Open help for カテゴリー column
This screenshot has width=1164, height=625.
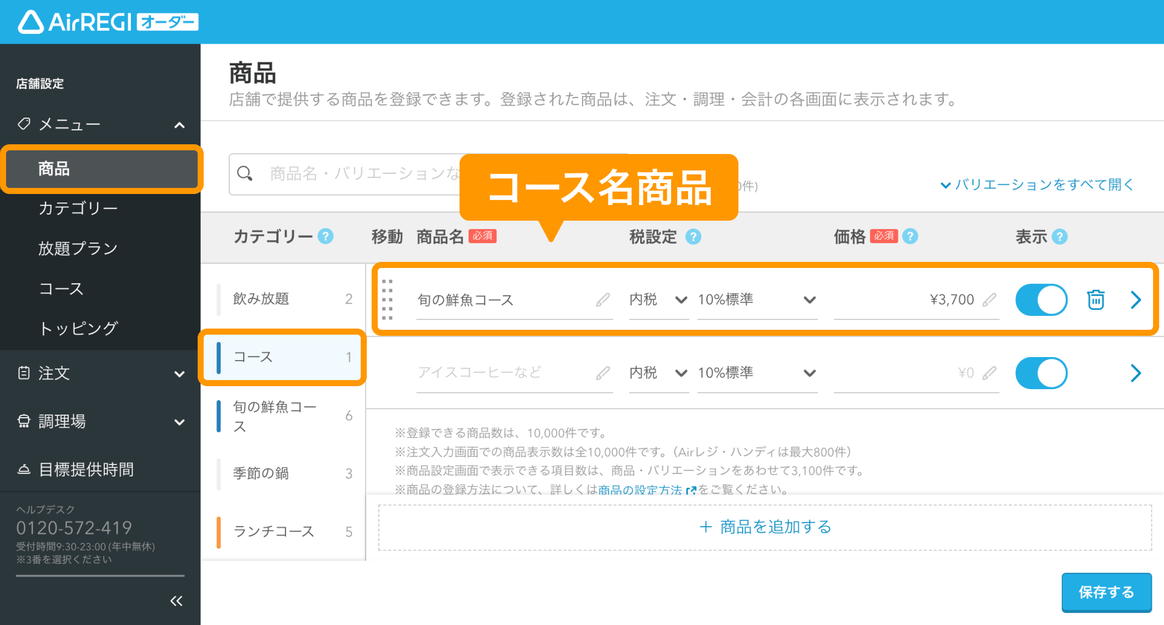pos(326,236)
